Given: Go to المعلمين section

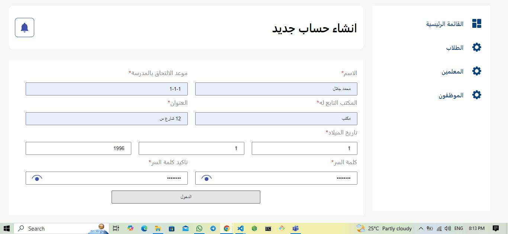Looking at the screenshot, I should [x=452, y=71].
